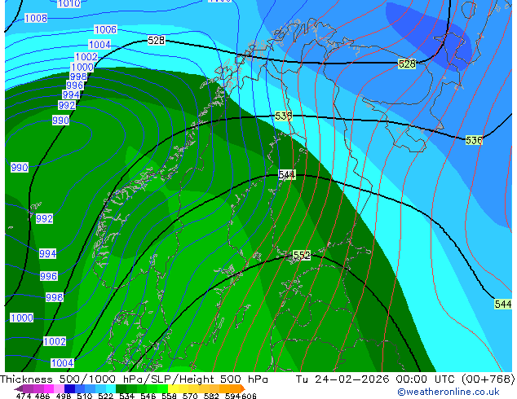Viewport: 517px width, 399px height.
Task: Click legend value 606
Action: (249, 396)
